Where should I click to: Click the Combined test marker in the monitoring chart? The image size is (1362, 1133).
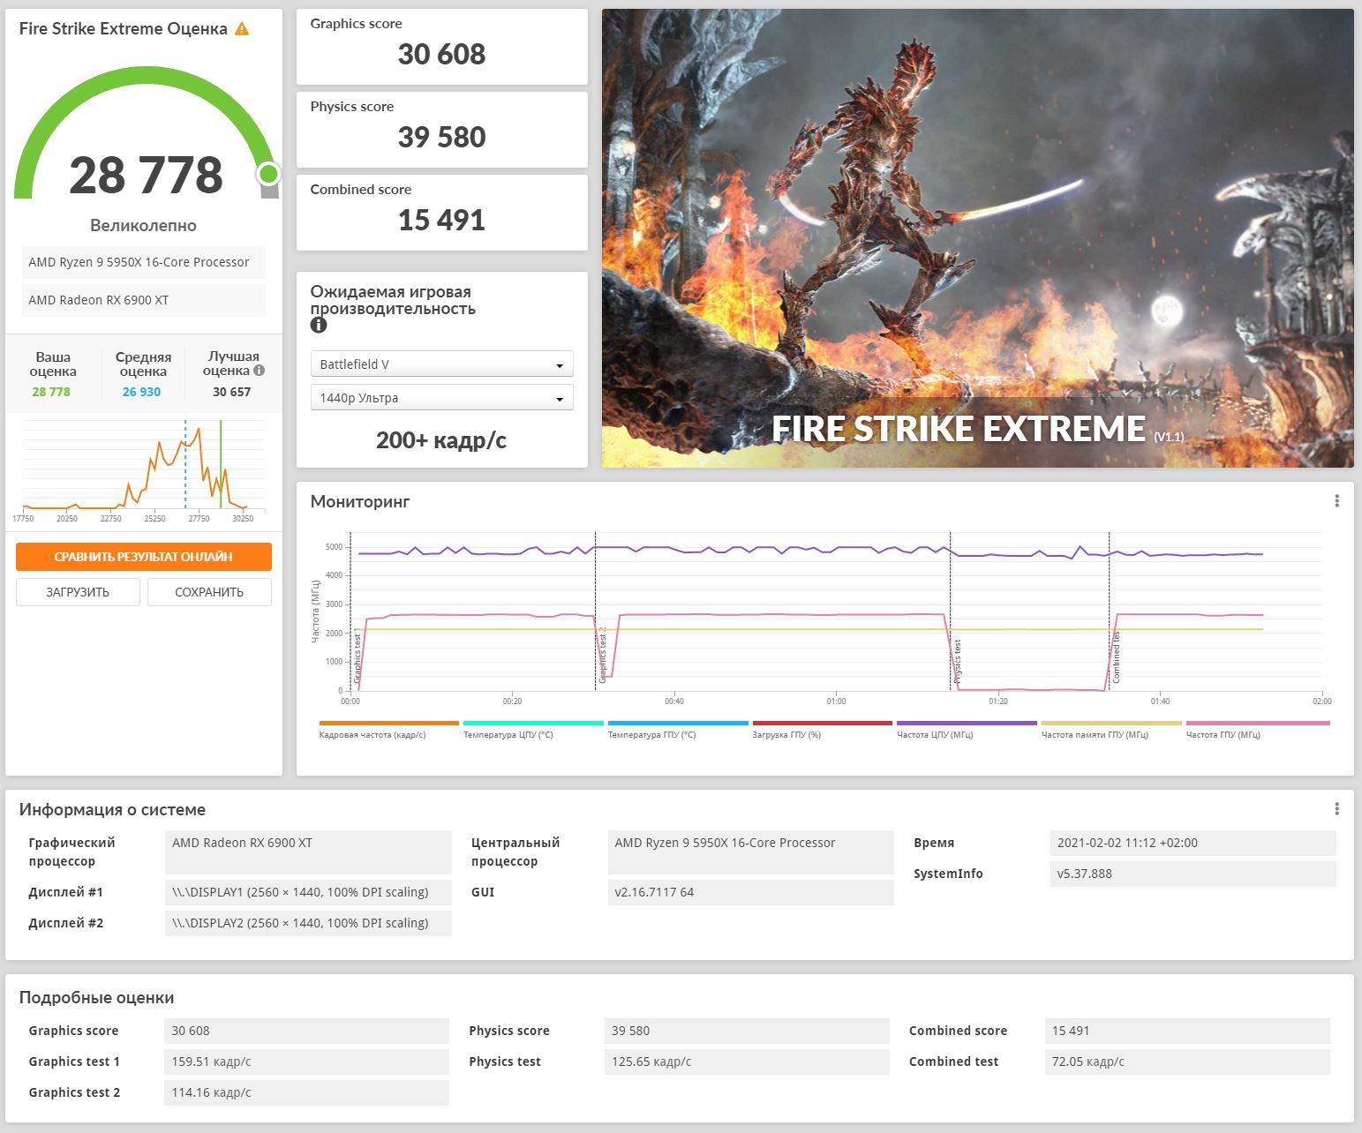click(1117, 657)
